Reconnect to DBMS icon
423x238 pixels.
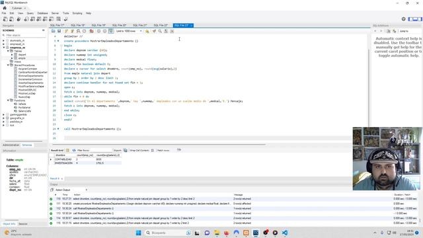[x=65, y=19]
